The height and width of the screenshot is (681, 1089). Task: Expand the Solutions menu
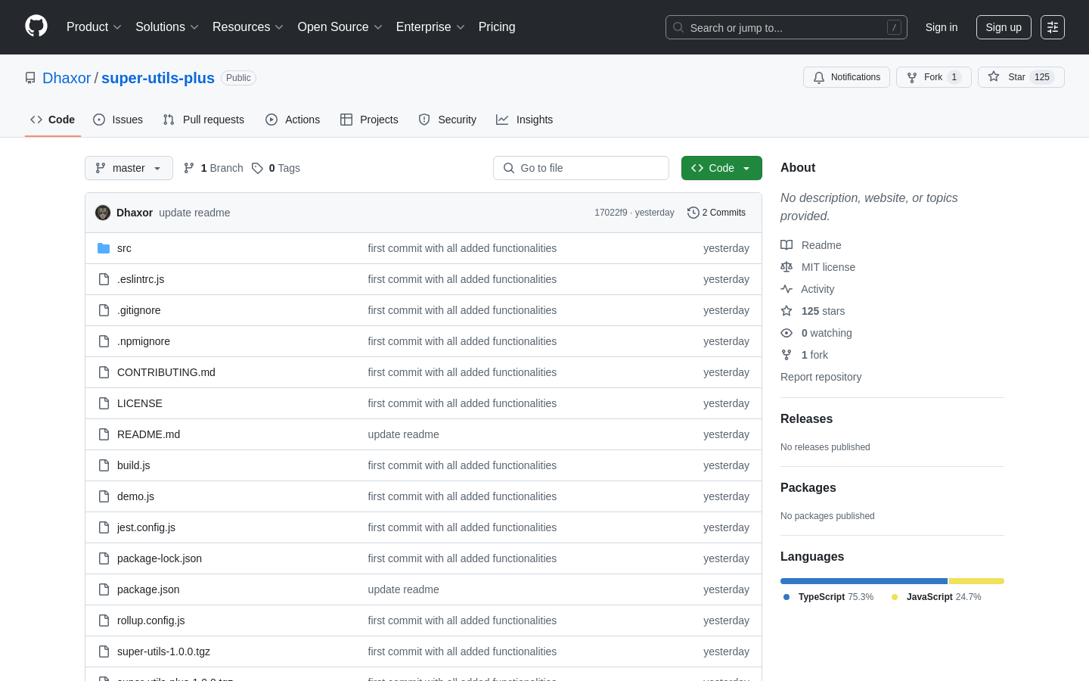(x=167, y=27)
